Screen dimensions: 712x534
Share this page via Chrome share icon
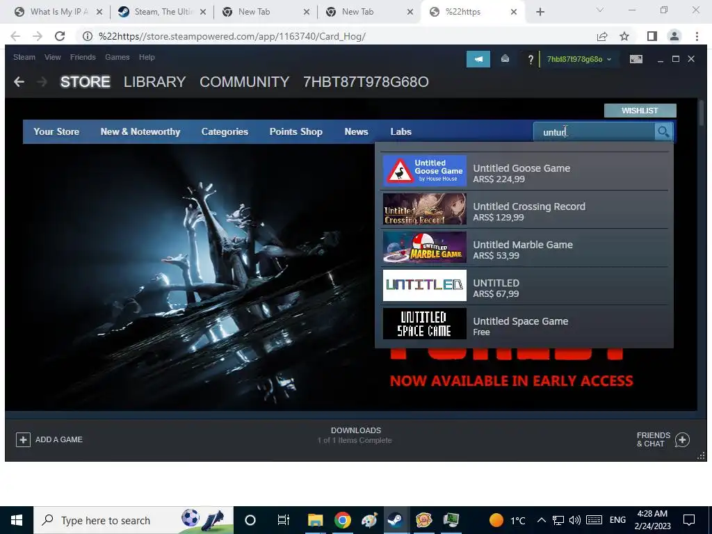(602, 36)
